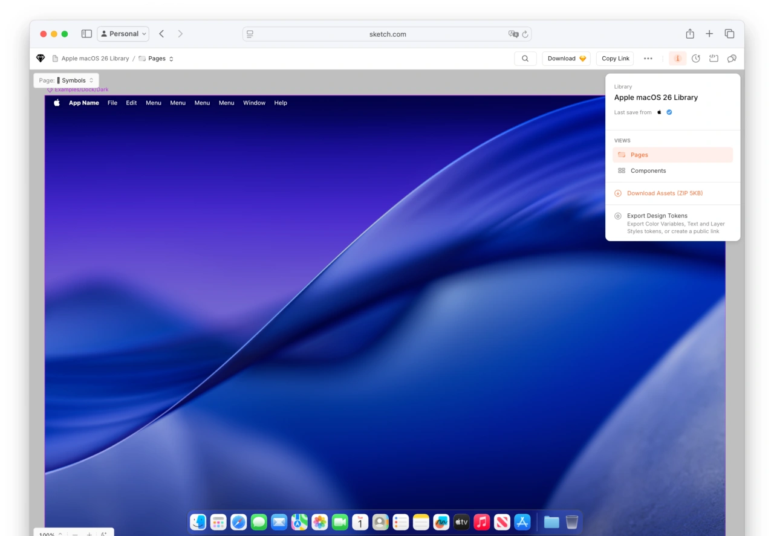Click the Sketch diamond logo
774x536 pixels.
[41, 59]
